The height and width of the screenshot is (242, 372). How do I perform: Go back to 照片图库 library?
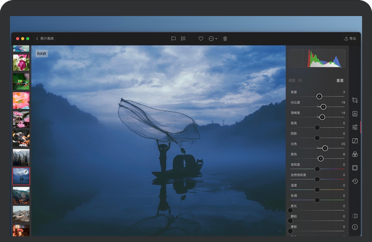(x=45, y=39)
